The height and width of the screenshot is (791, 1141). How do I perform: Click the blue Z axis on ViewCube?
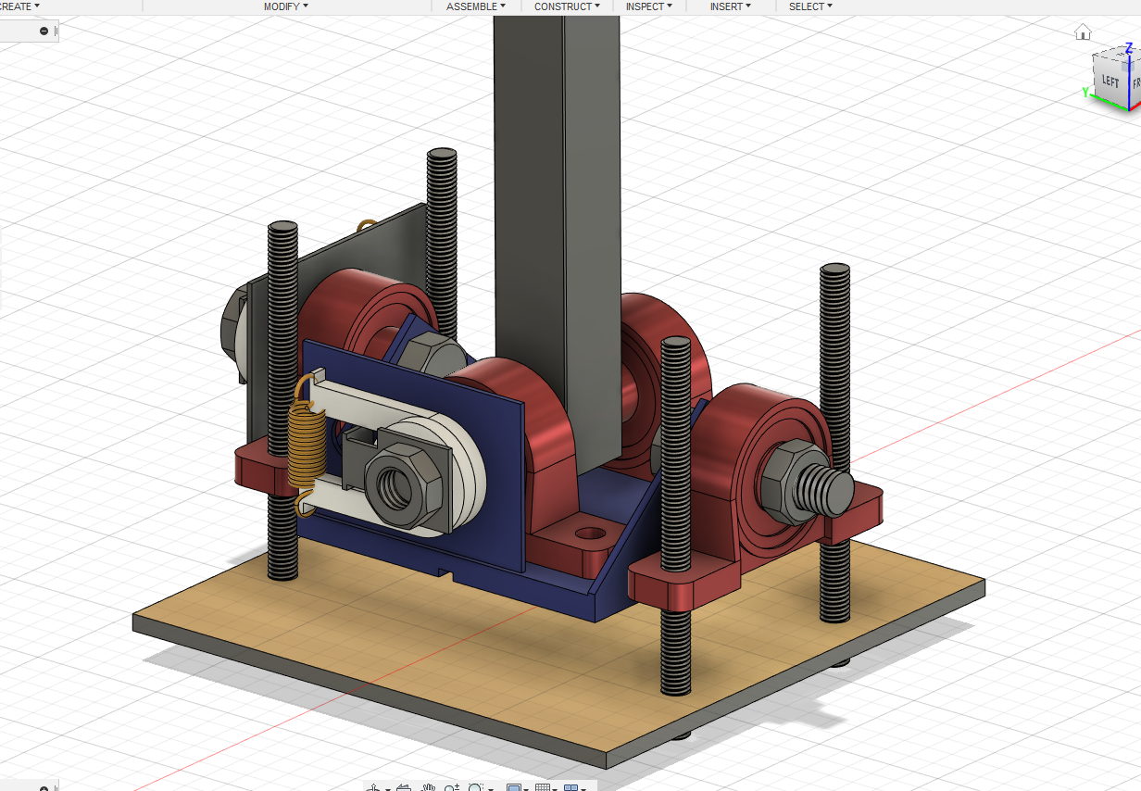(x=1129, y=46)
